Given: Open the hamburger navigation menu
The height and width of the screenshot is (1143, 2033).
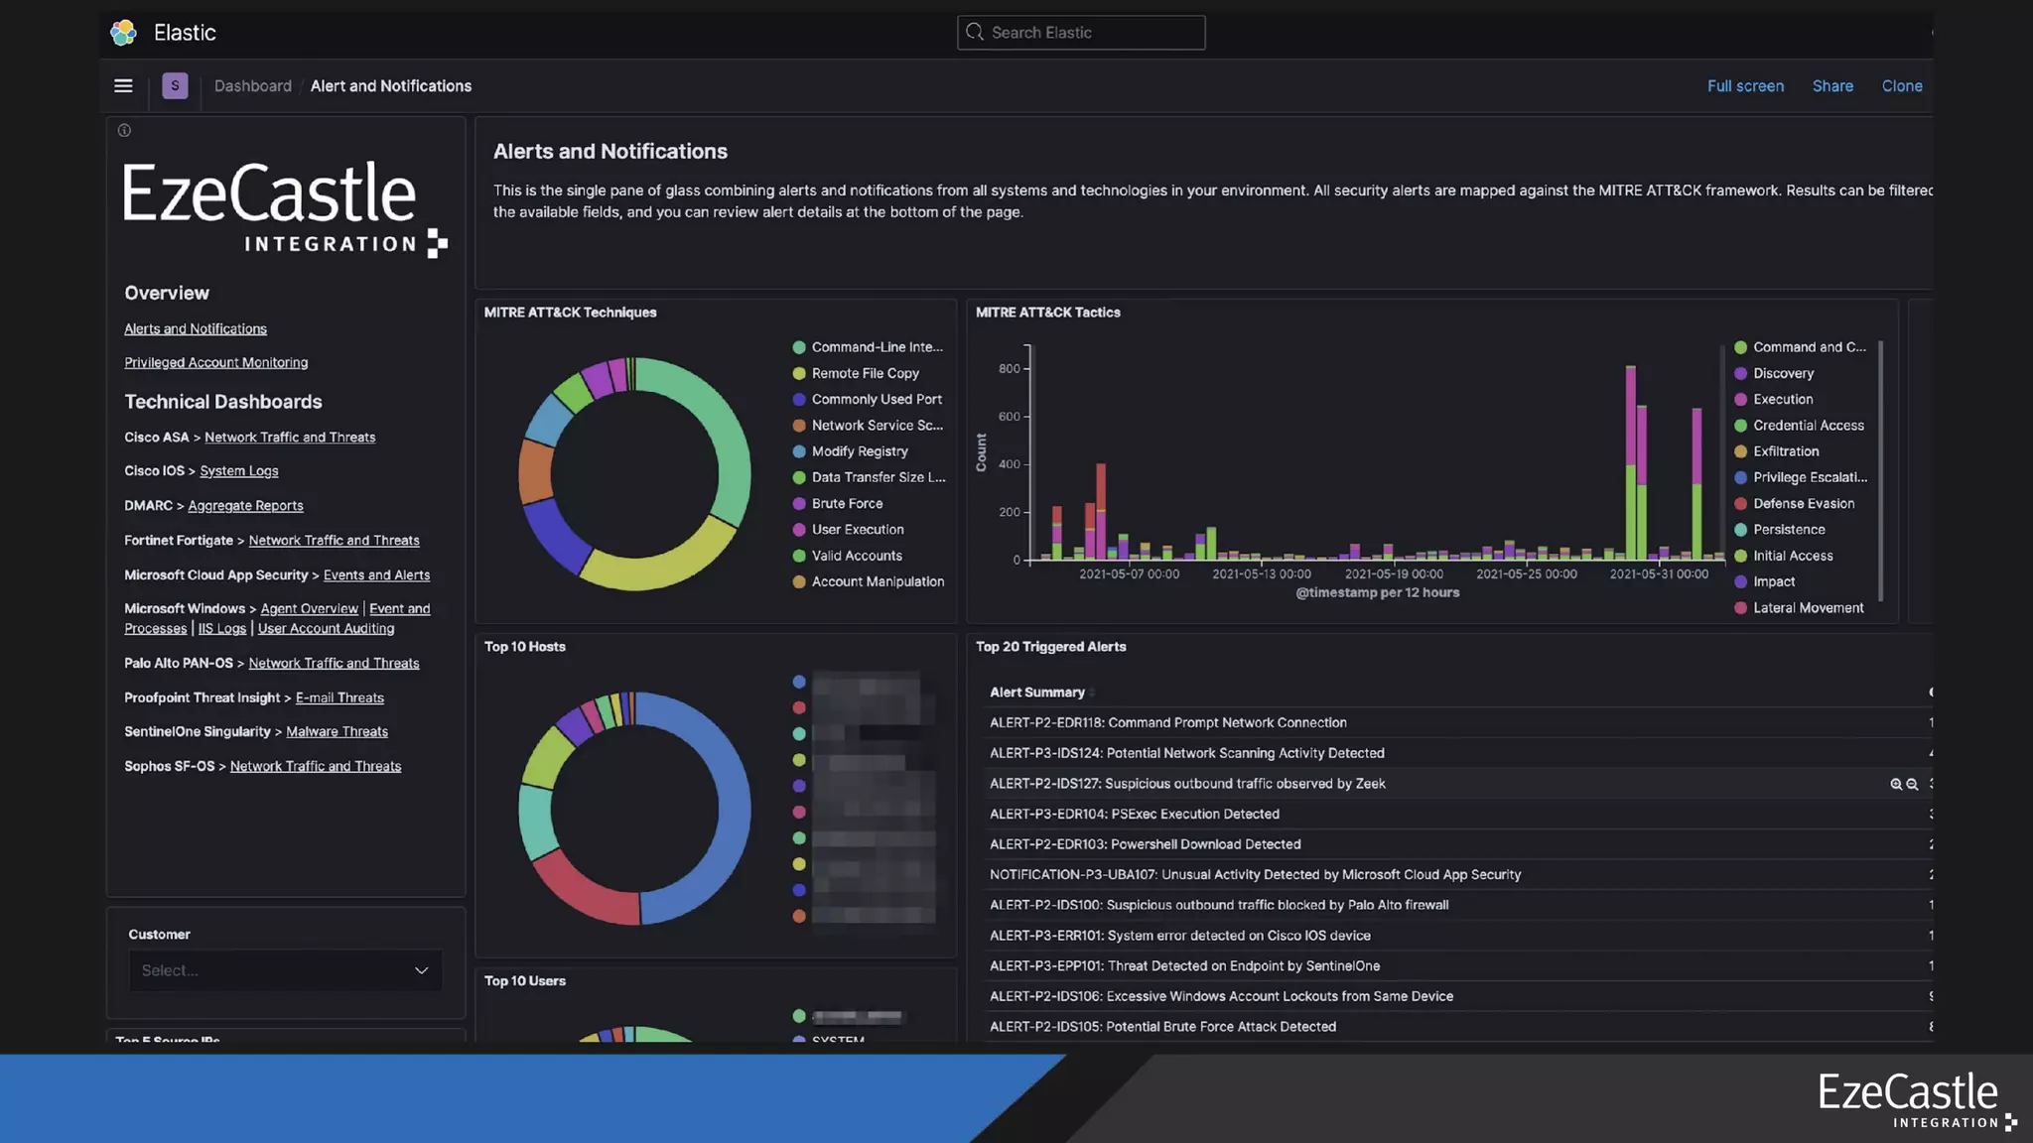Looking at the screenshot, I should click(x=123, y=86).
